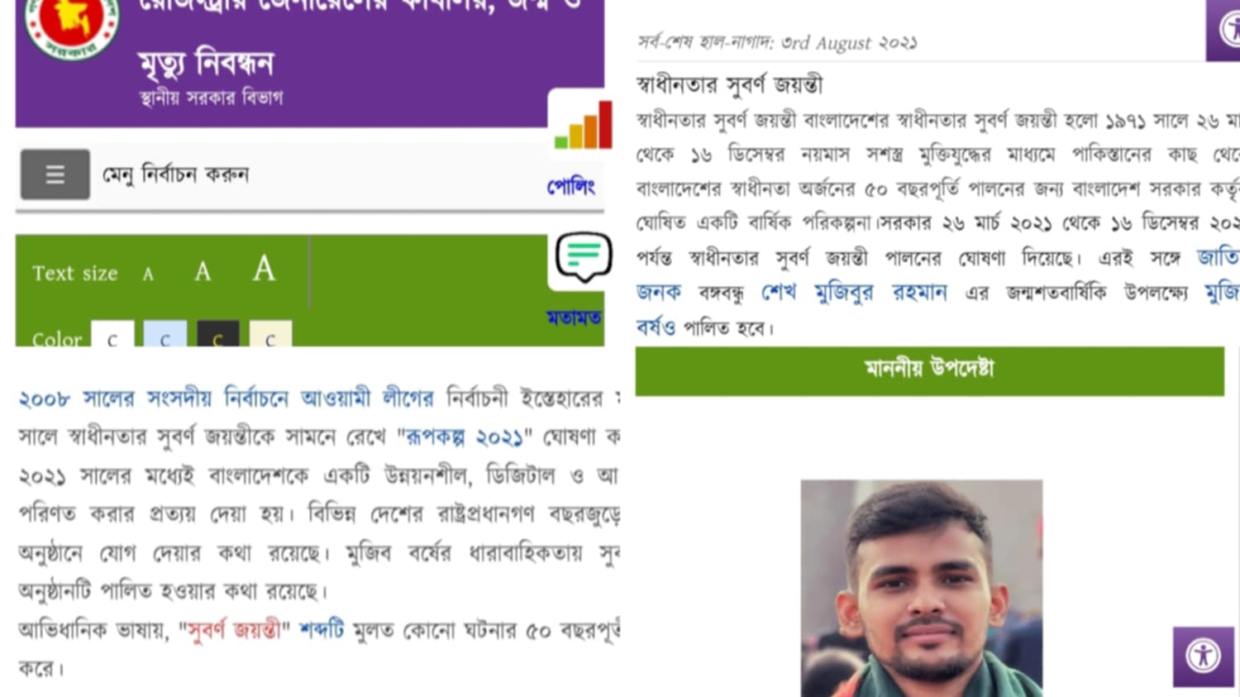The height and width of the screenshot is (697, 1240).
Task: Expand the মেনু নির্বাচন করুন menu selector
Action: [175, 174]
